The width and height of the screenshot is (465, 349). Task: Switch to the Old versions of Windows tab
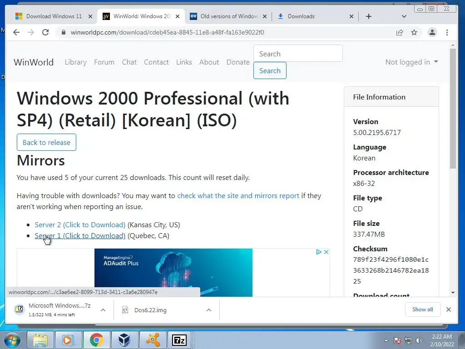[229, 16]
